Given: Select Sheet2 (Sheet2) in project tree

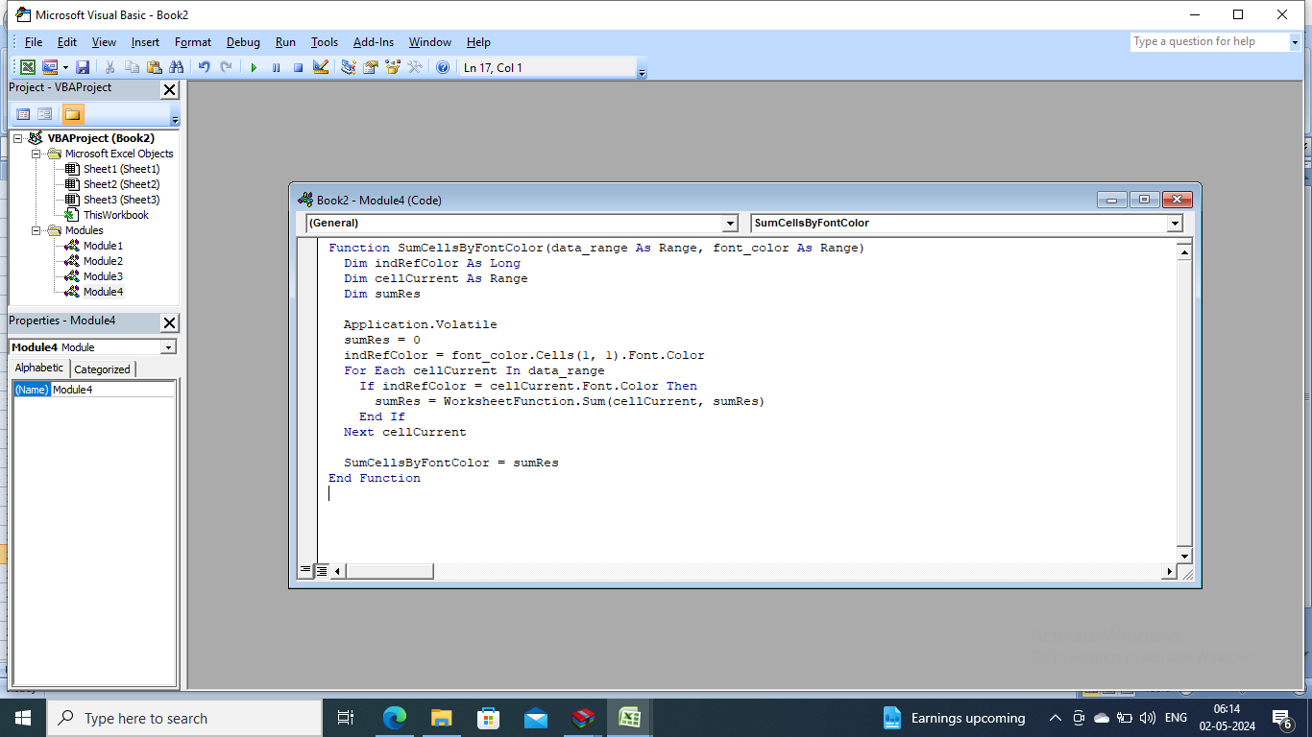Looking at the screenshot, I should pyautogui.click(x=121, y=184).
